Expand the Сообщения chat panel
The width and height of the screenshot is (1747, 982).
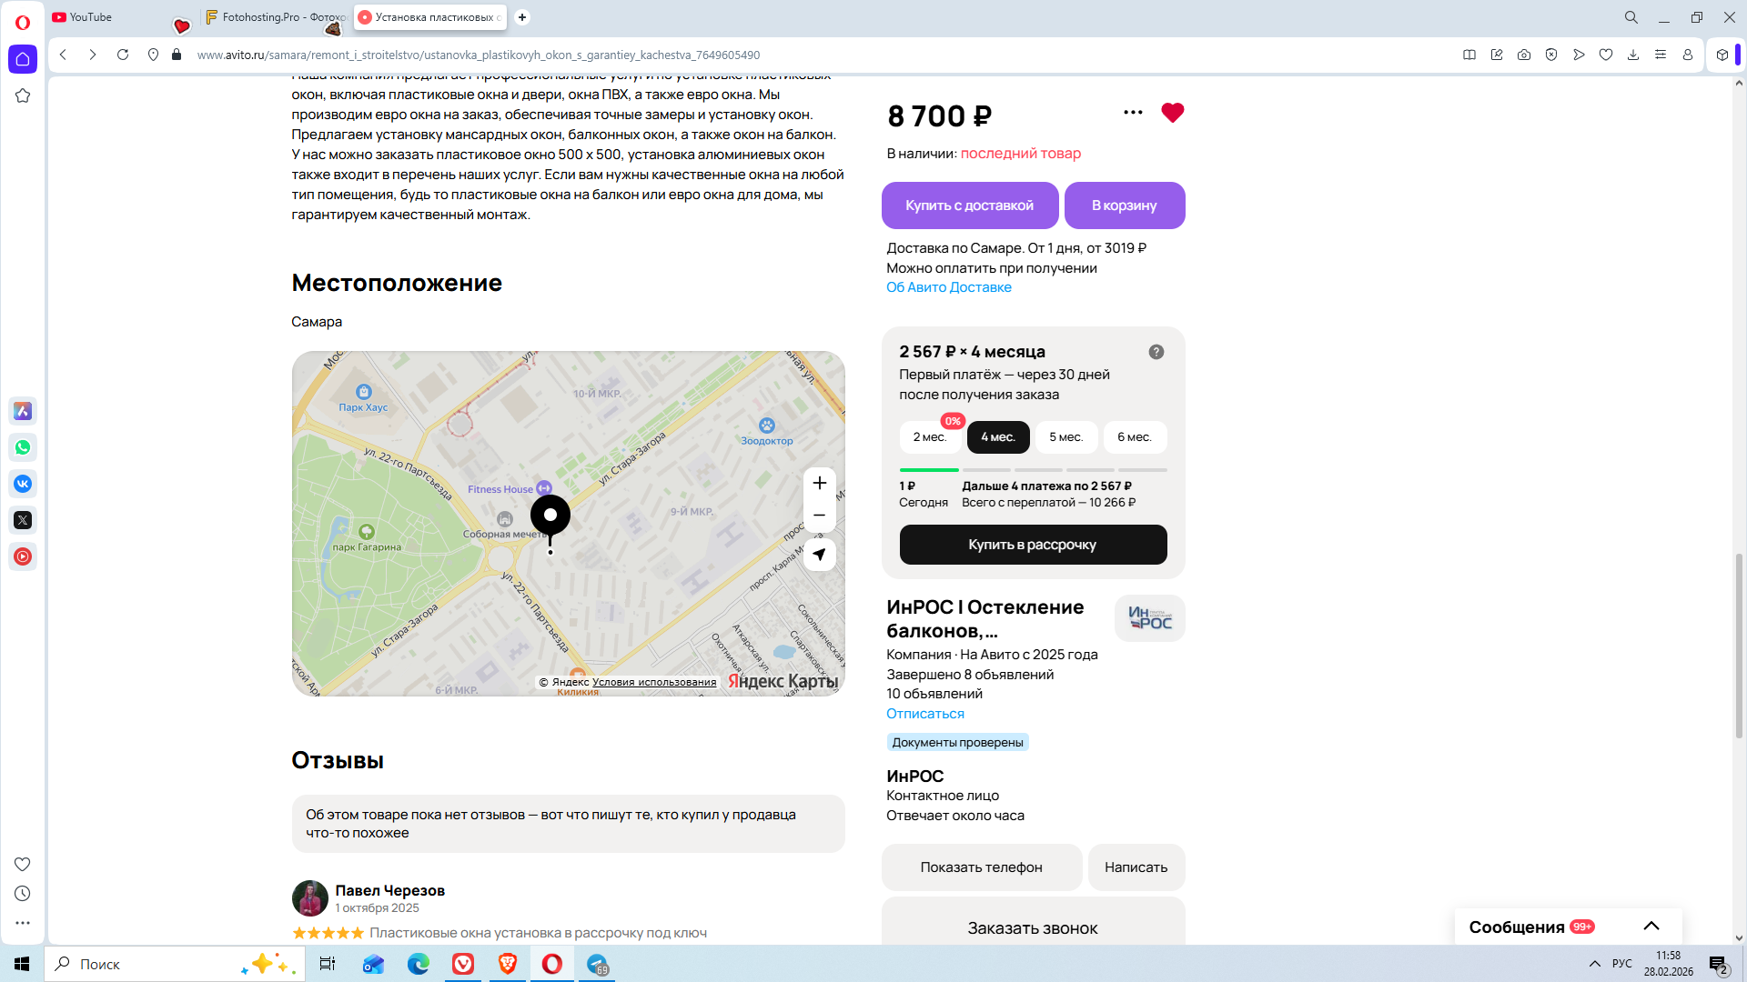1651,927
